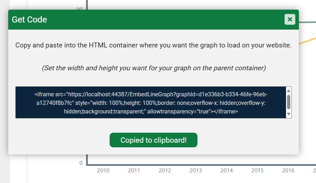The width and height of the screenshot is (316, 183).
Task: Select the 2016 x-axis label
Action: [288, 171]
